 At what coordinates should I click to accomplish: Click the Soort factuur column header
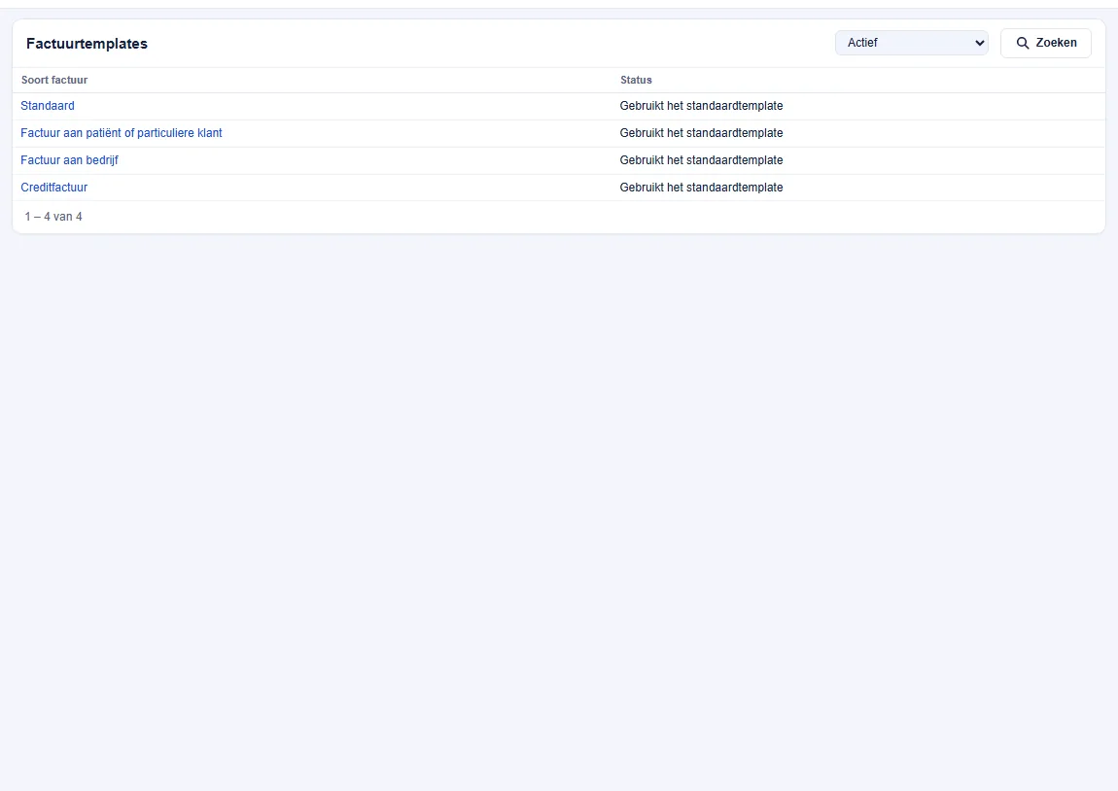point(54,80)
